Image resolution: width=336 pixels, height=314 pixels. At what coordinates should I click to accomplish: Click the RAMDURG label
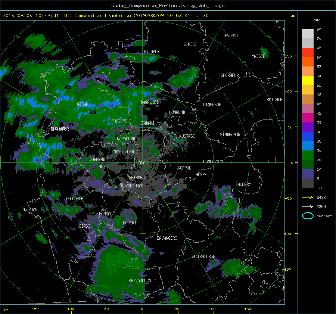(119, 121)
